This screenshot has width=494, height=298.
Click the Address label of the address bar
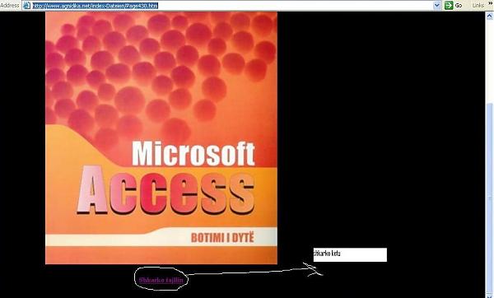pyautogui.click(x=9, y=6)
